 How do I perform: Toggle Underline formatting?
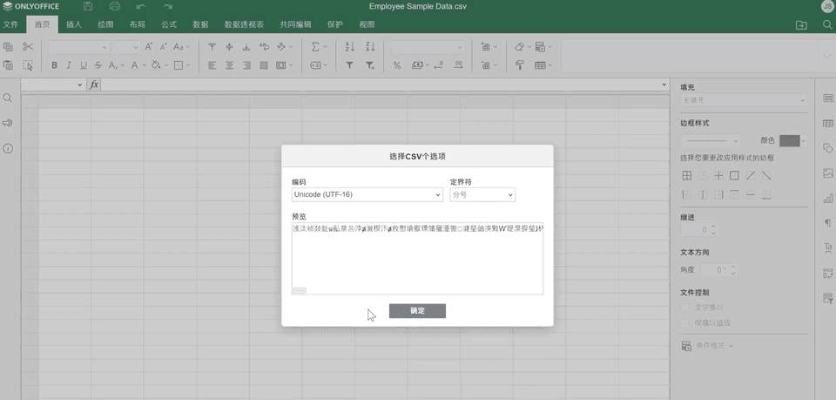coord(84,65)
